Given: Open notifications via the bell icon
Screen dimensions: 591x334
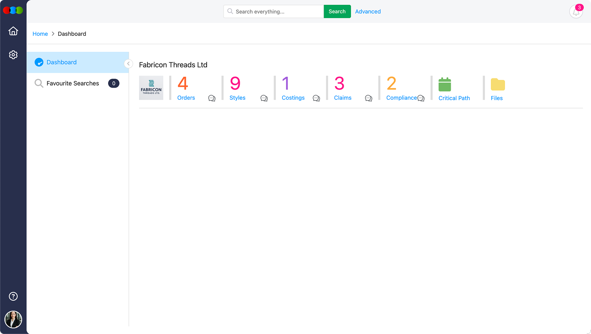Looking at the screenshot, I should point(576,12).
